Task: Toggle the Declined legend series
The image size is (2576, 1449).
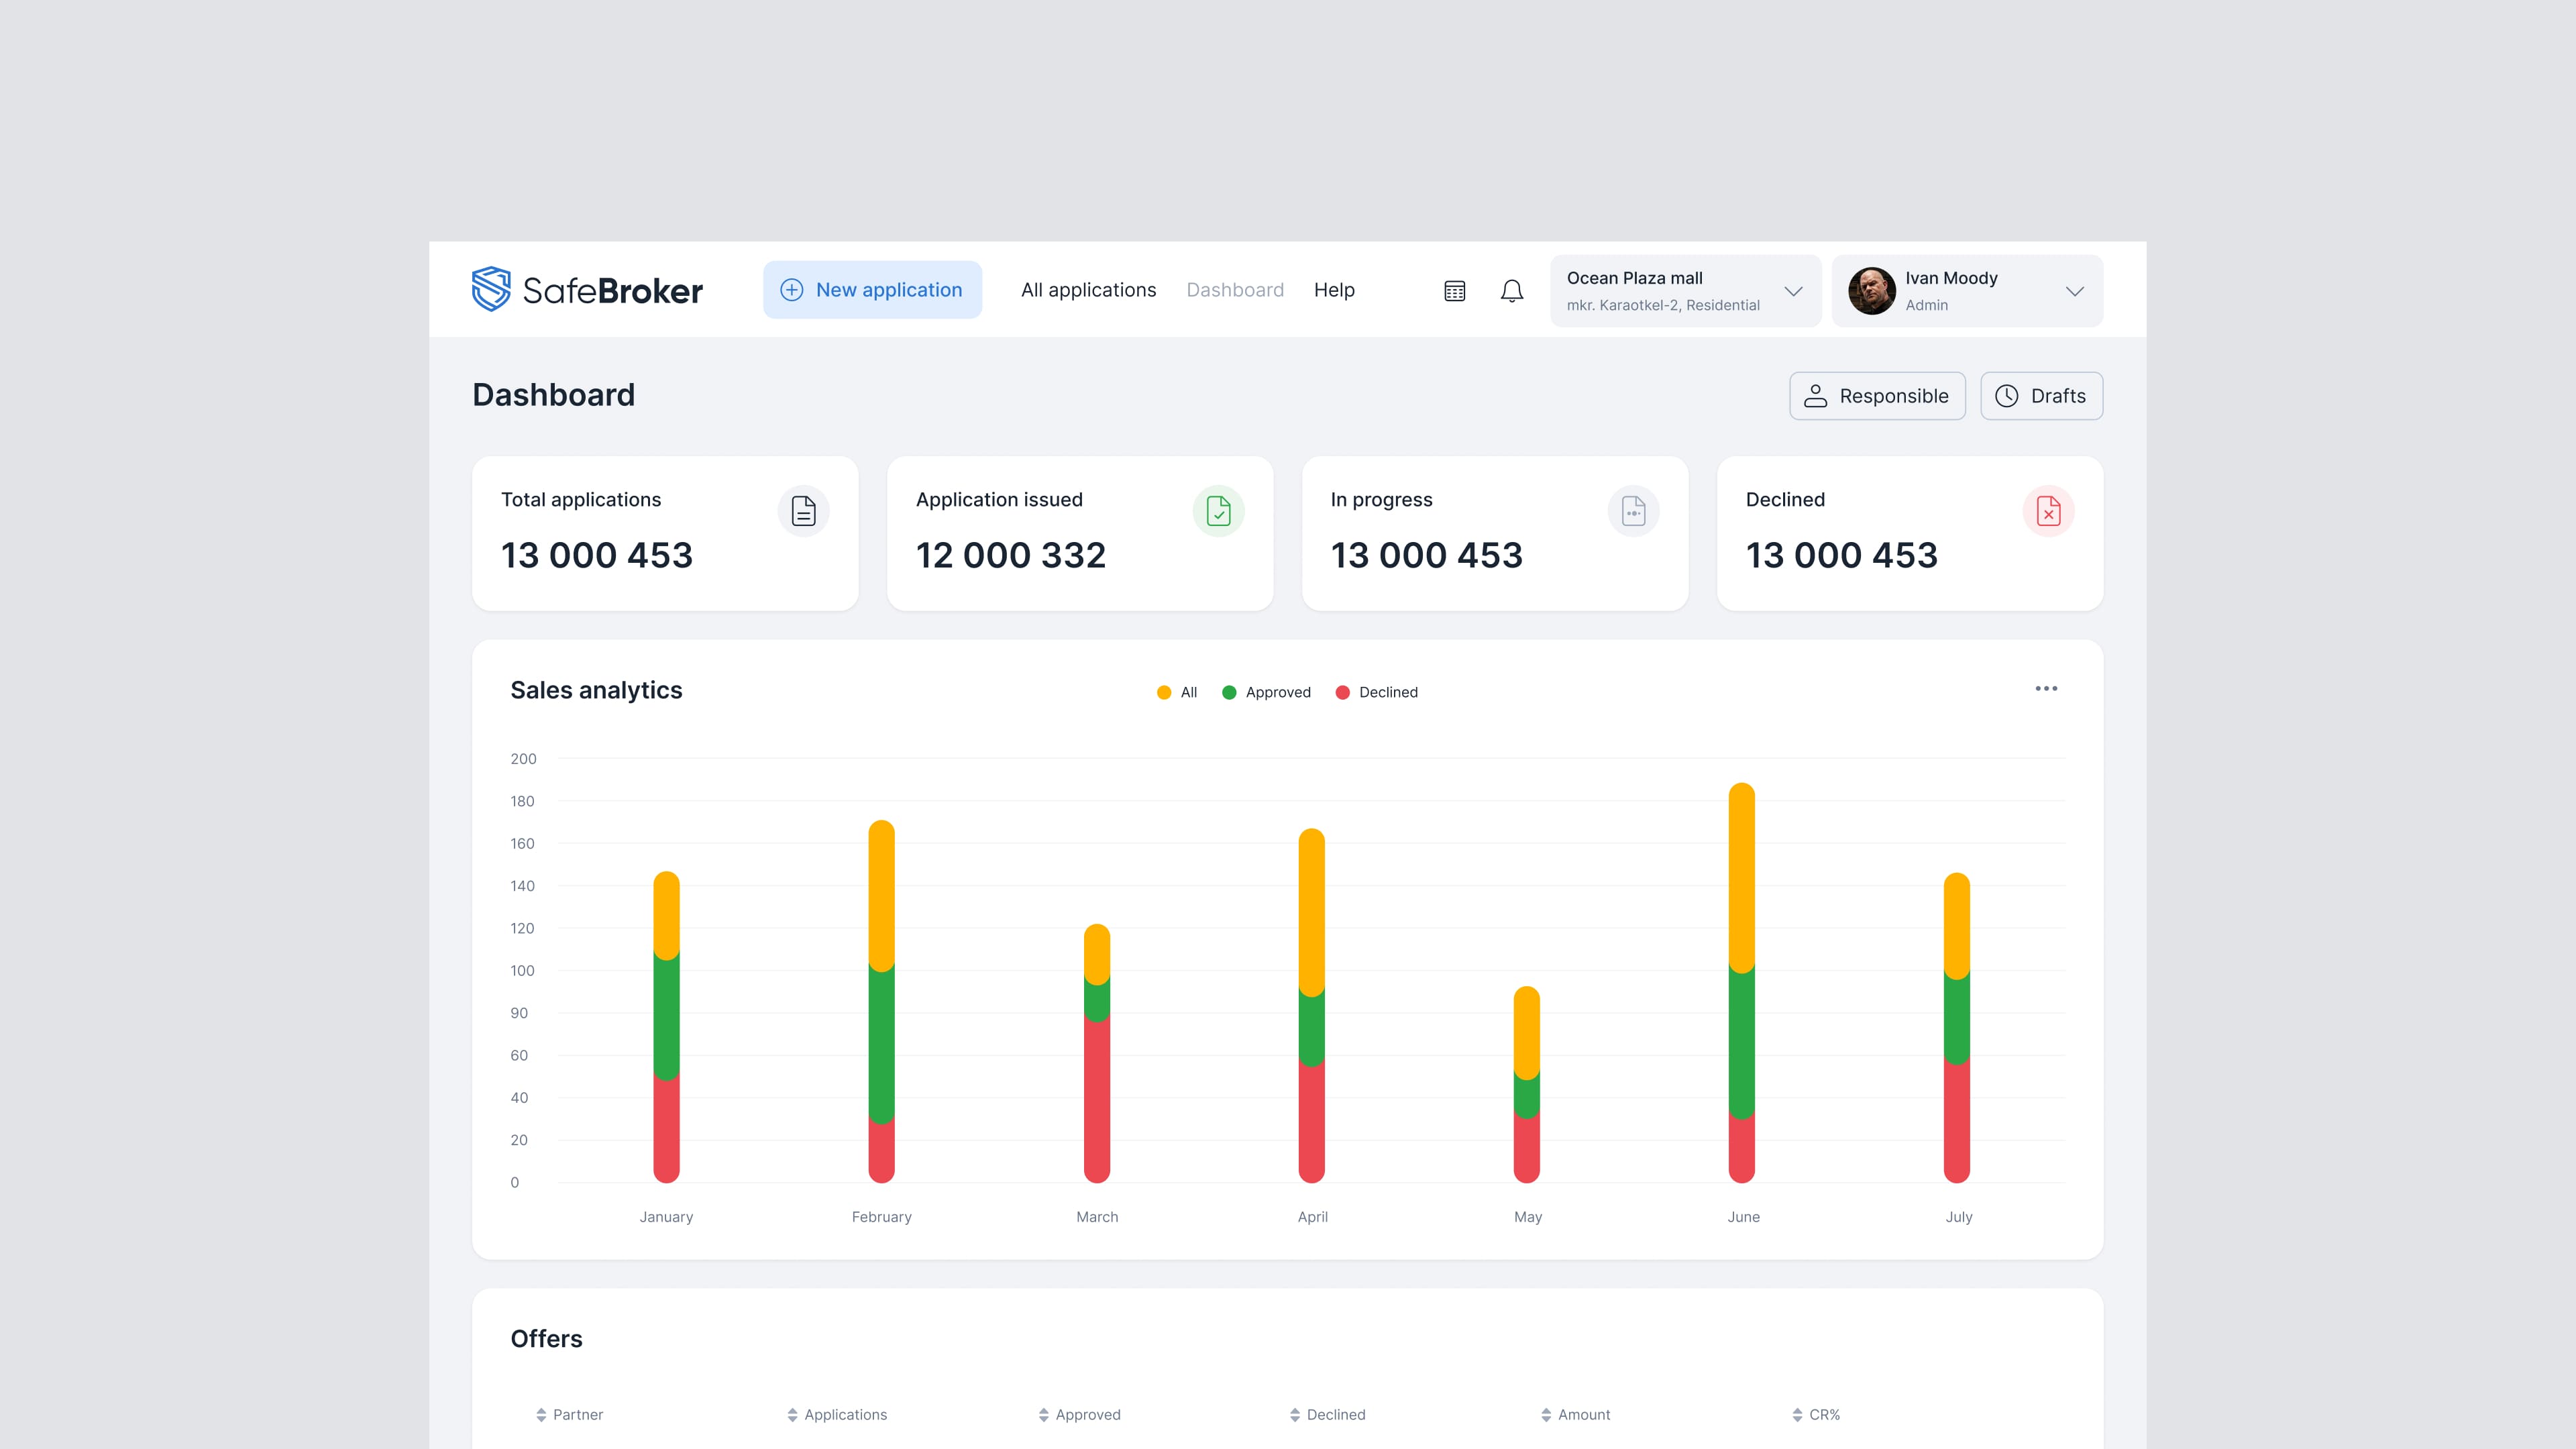Action: coord(1377,692)
